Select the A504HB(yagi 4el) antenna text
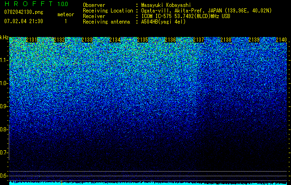 (x=163, y=22)
